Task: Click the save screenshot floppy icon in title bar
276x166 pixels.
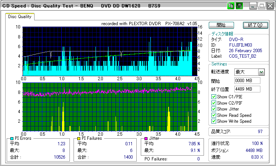Action: [239, 6]
